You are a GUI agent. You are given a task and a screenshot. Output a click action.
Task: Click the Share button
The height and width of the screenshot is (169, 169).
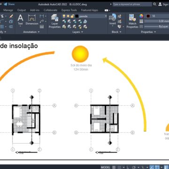pos(9,4)
